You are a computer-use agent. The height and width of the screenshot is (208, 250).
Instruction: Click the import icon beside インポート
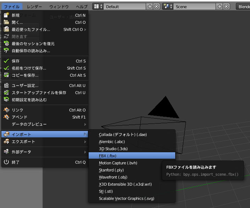[6, 135]
